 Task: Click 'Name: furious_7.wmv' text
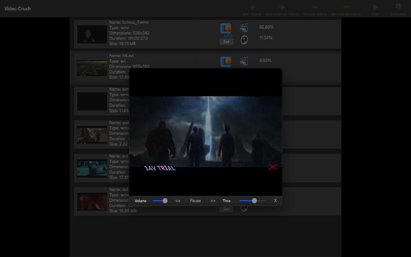[x=128, y=22]
